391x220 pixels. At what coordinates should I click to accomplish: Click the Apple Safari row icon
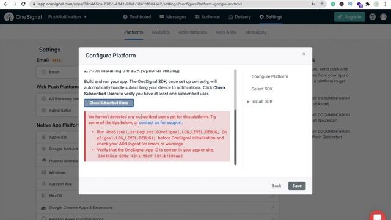[x=43, y=110]
